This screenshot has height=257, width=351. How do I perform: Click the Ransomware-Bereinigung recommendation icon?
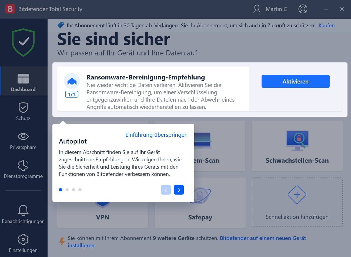coord(72,81)
